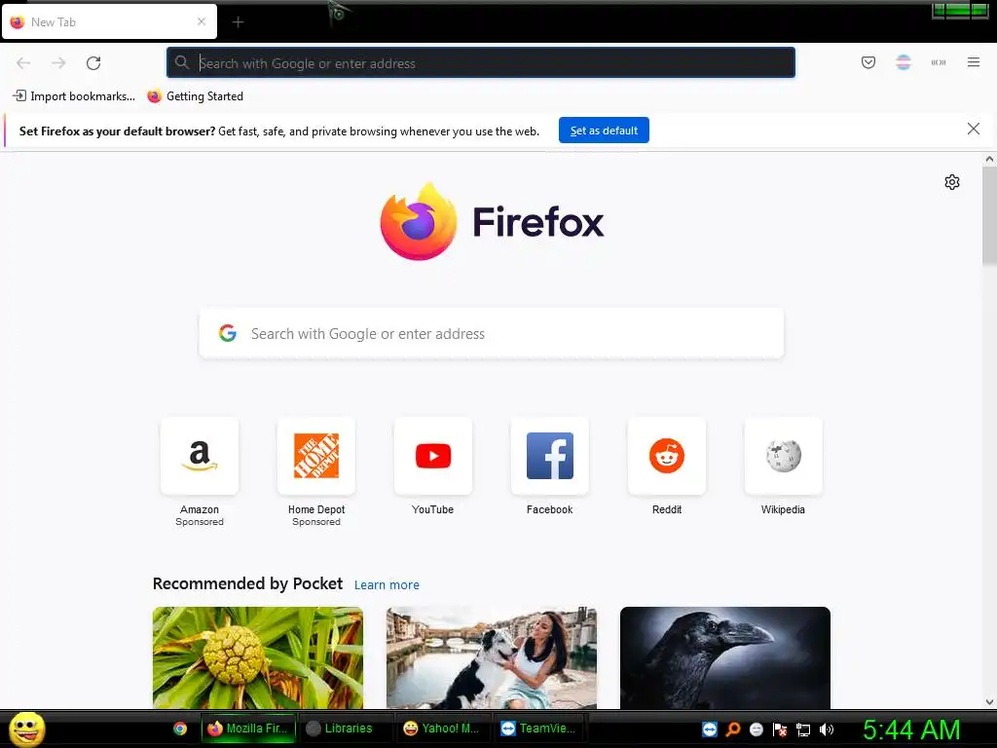997x748 pixels.
Task: Open the Pocket story with woman and dog
Action: 492,657
